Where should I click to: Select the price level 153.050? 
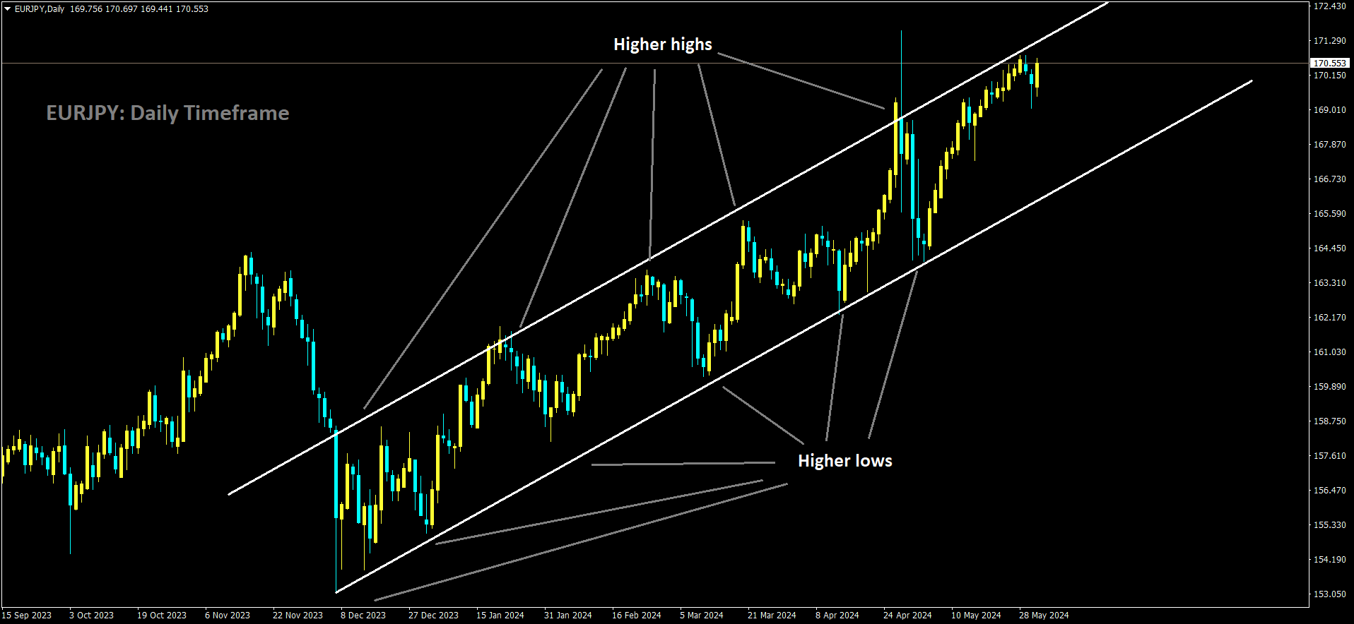tap(1329, 594)
